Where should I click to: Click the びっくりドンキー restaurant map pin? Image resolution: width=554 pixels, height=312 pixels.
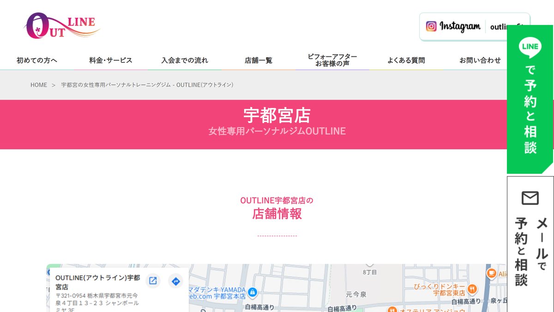pos(472,289)
